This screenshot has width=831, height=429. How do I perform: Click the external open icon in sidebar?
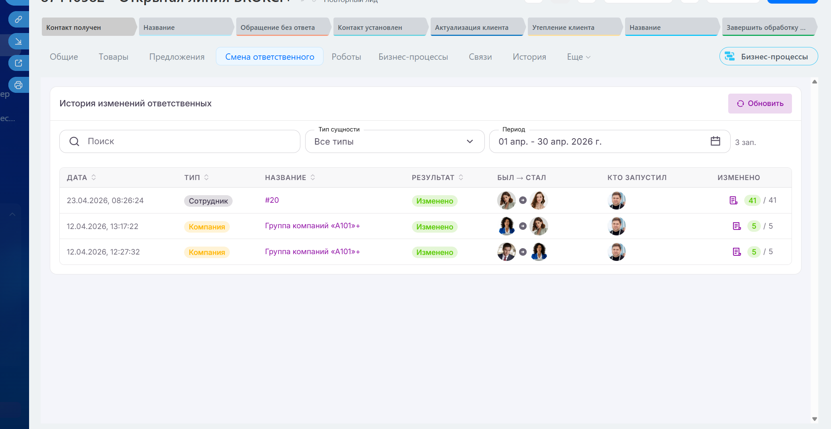(x=18, y=63)
